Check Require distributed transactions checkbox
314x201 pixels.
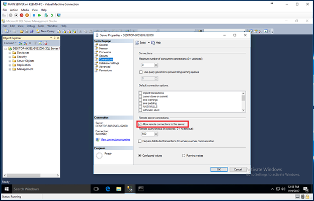tap(140, 141)
